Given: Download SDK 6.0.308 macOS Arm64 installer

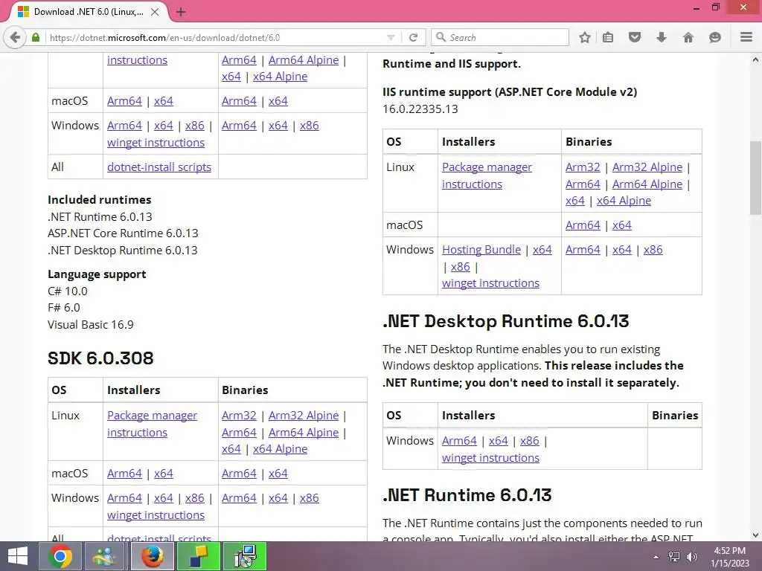Looking at the screenshot, I should pos(124,474).
